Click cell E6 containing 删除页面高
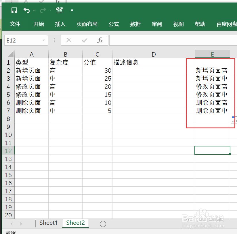 [x=212, y=103]
